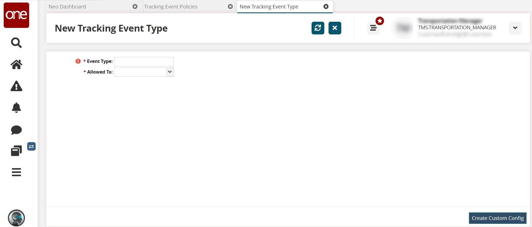Image resolution: width=532 pixels, height=227 pixels.
Task: Open the stacked windows switcher icon
Action: [16, 151]
